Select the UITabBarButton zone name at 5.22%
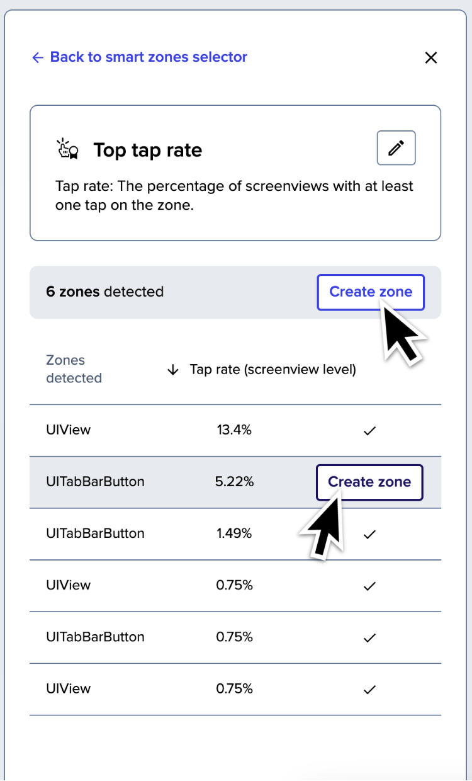 click(x=95, y=482)
